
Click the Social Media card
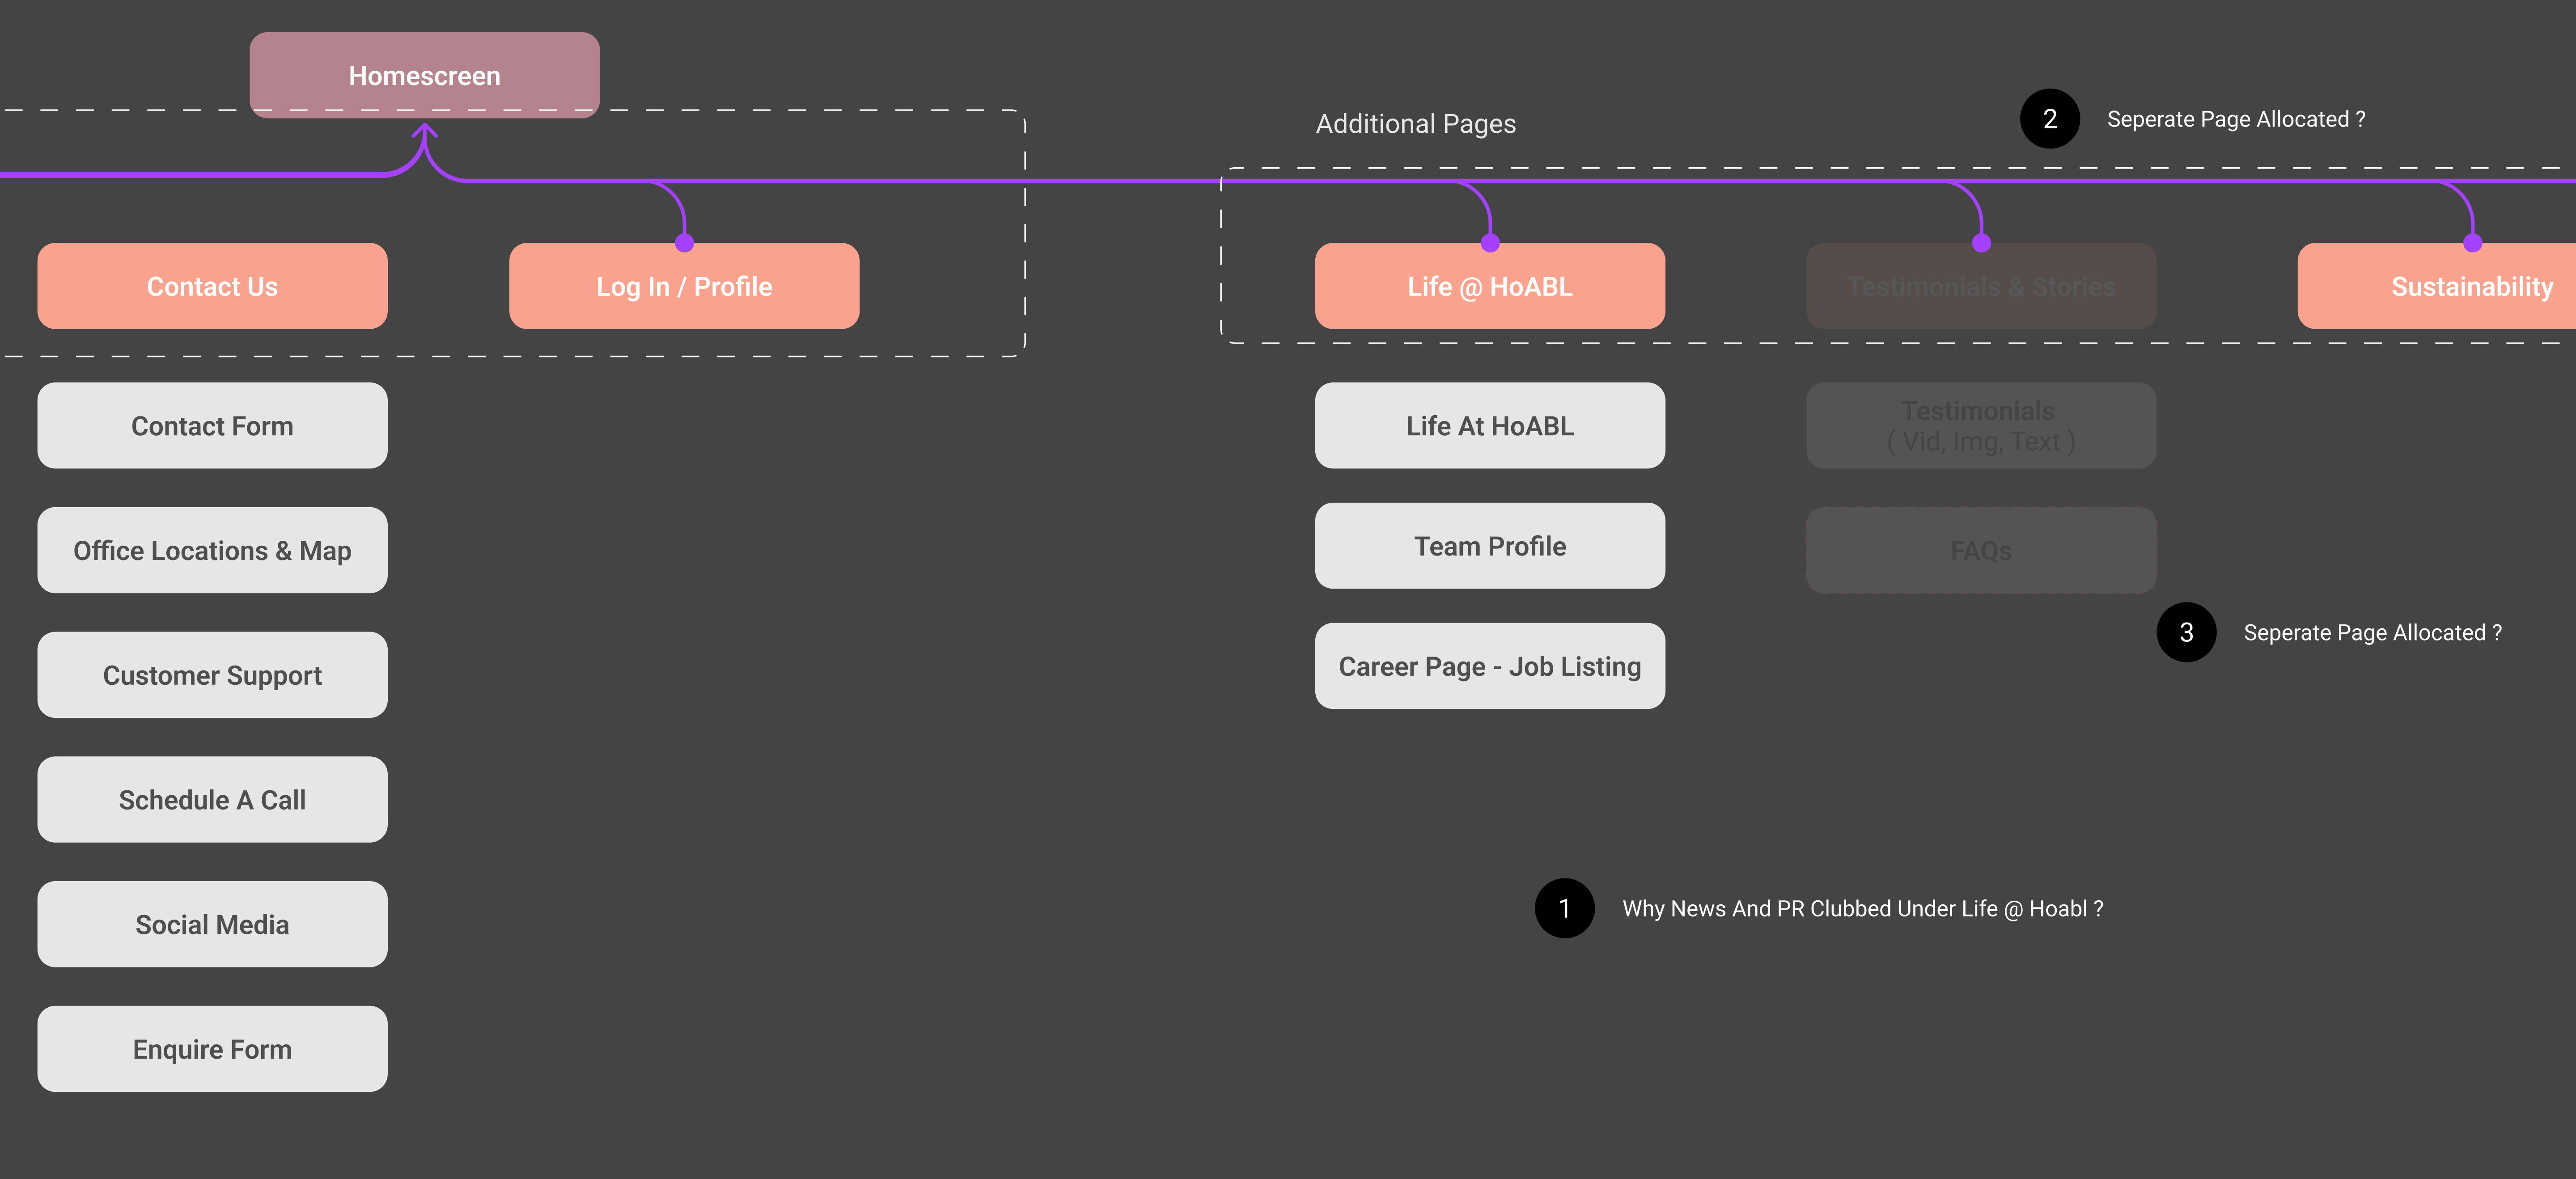tap(212, 925)
